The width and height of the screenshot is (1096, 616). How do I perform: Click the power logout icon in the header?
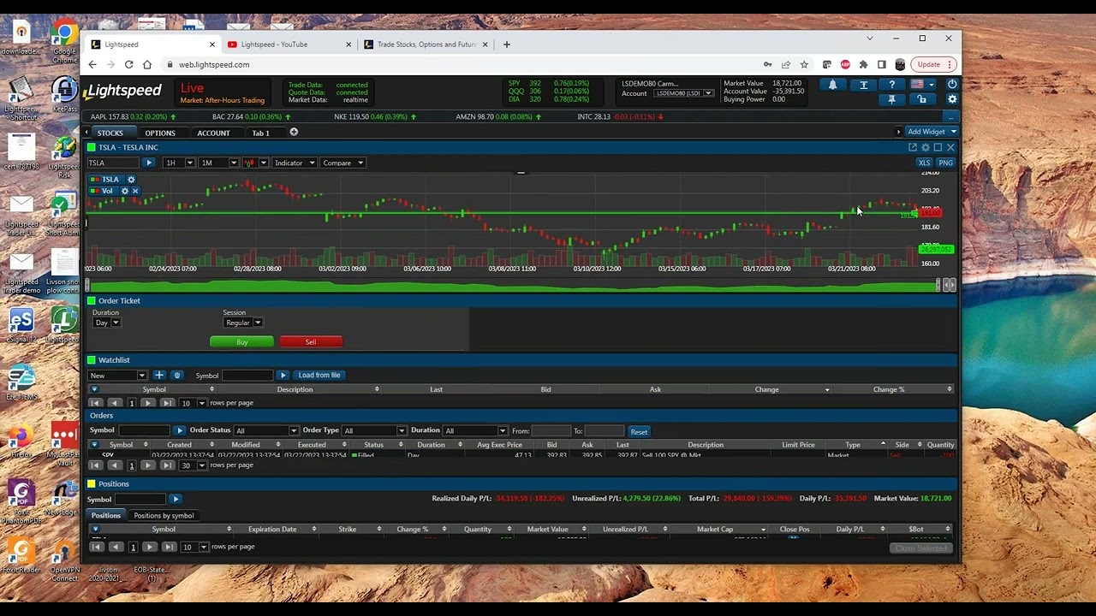[x=951, y=85]
